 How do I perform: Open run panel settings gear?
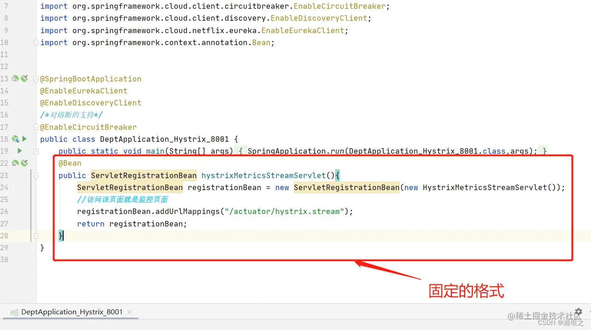click(x=579, y=312)
